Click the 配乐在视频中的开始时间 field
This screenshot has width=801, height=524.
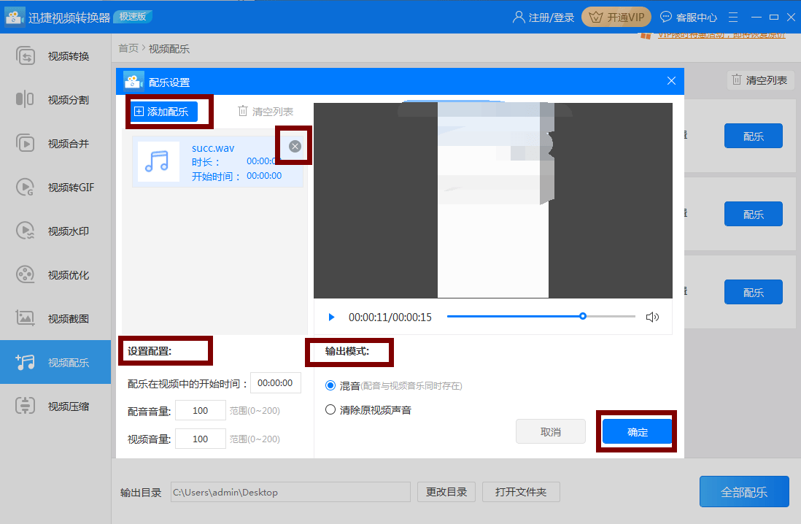coord(275,383)
